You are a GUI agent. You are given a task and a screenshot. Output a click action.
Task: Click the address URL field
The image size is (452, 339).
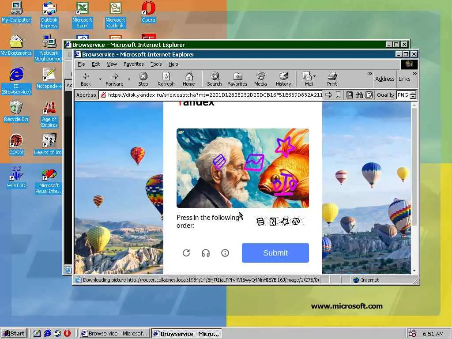[x=211, y=95]
